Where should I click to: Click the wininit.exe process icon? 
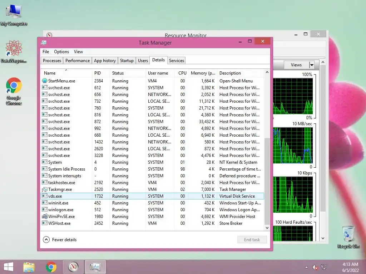click(x=45, y=203)
